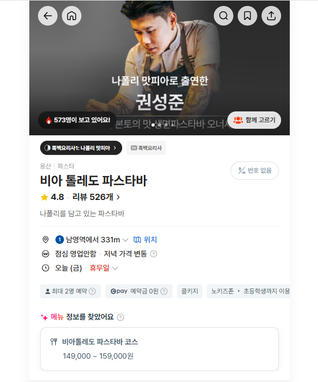Go back using the arrow icon
Screen dimensions: 318x382
(48, 16)
